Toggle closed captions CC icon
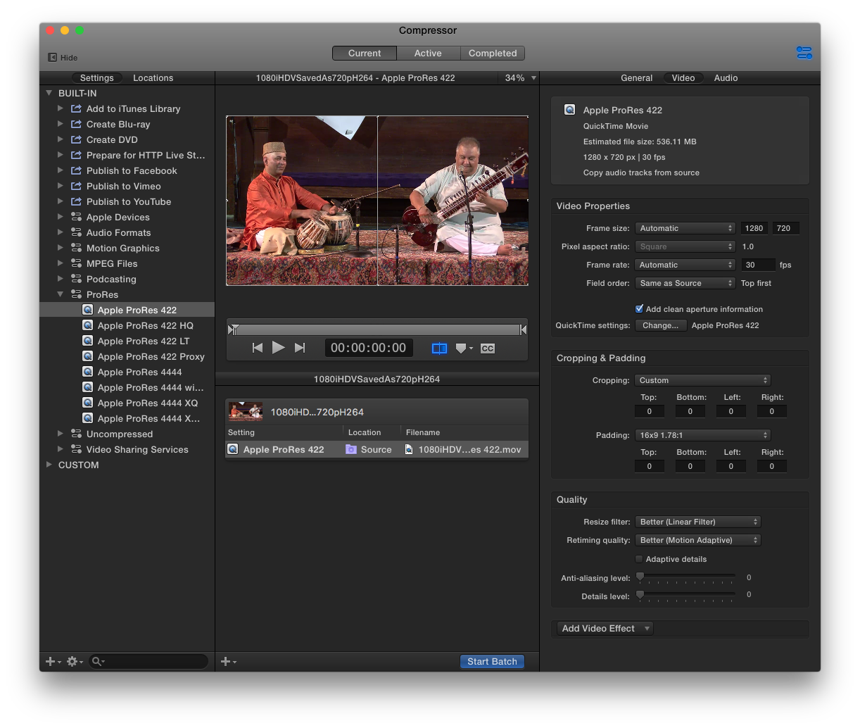This screenshot has height=728, width=860. point(488,349)
